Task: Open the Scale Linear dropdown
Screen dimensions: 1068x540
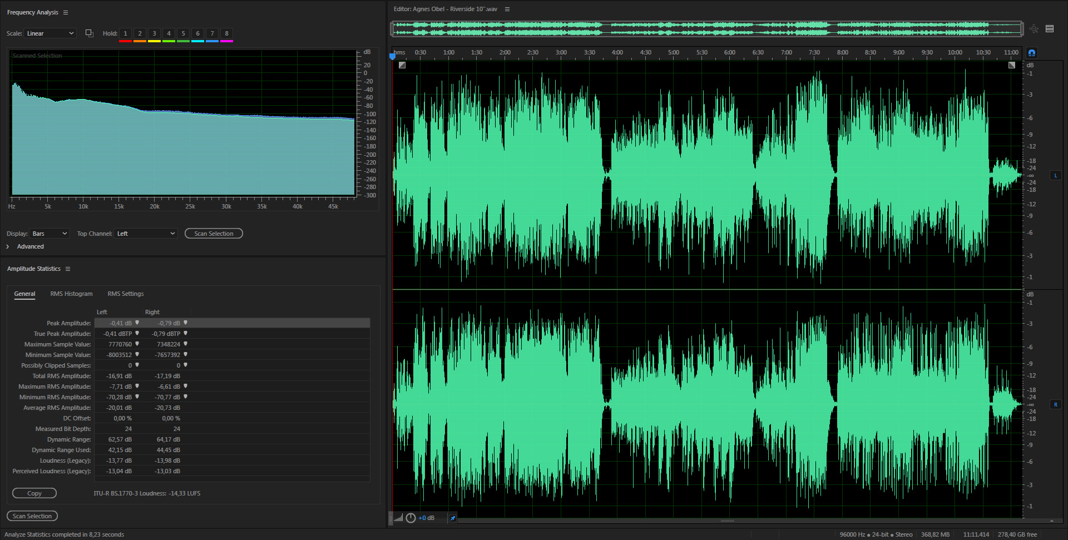Action: 50,33
